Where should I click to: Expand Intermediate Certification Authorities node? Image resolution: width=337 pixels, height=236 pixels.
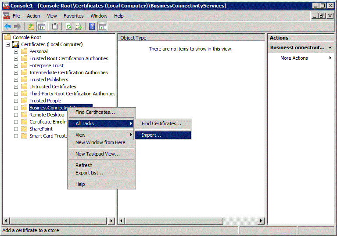pos(16,73)
